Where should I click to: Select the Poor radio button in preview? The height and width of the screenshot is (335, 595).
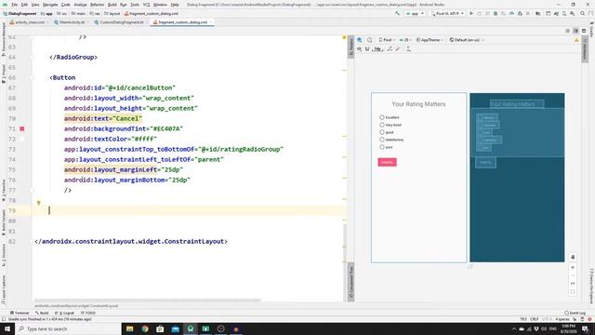click(x=382, y=147)
